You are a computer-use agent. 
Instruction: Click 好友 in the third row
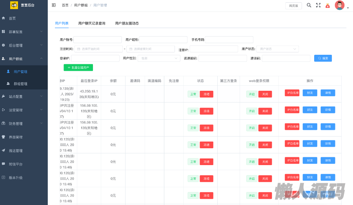[310, 127]
